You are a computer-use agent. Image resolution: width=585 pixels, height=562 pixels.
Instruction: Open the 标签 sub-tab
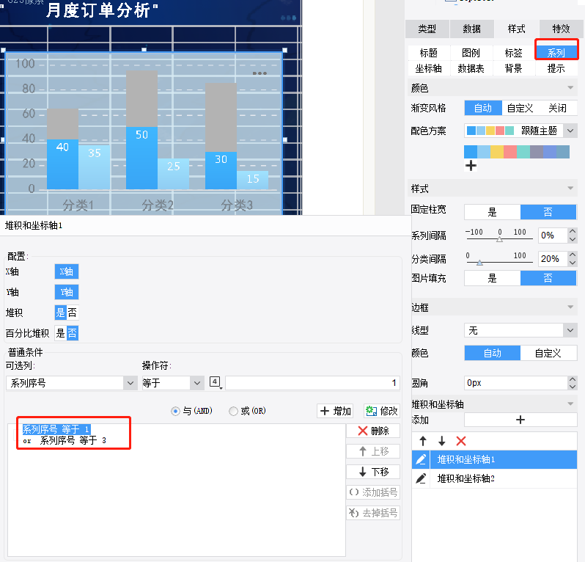(x=513, y=53)
